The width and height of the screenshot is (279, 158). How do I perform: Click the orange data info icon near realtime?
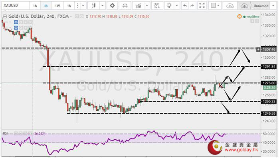tap(239, 16)
